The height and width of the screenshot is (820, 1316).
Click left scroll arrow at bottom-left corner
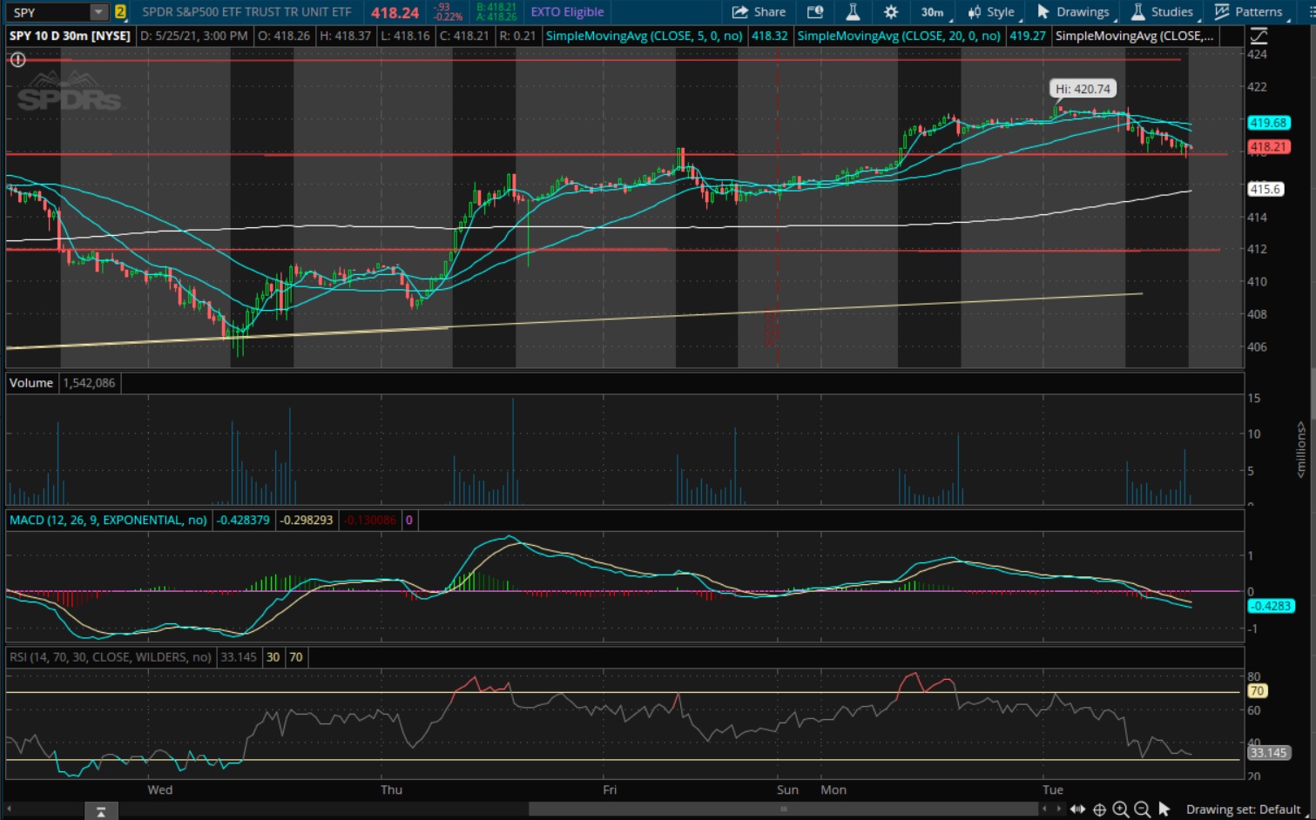pos(9,810)
